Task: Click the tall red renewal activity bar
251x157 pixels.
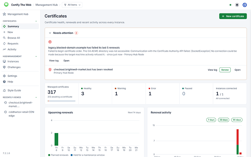Action: point(238,137)
